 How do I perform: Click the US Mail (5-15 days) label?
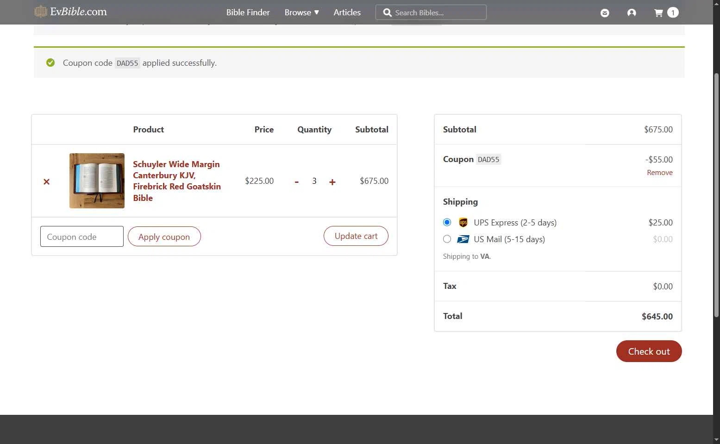[509, 239]
